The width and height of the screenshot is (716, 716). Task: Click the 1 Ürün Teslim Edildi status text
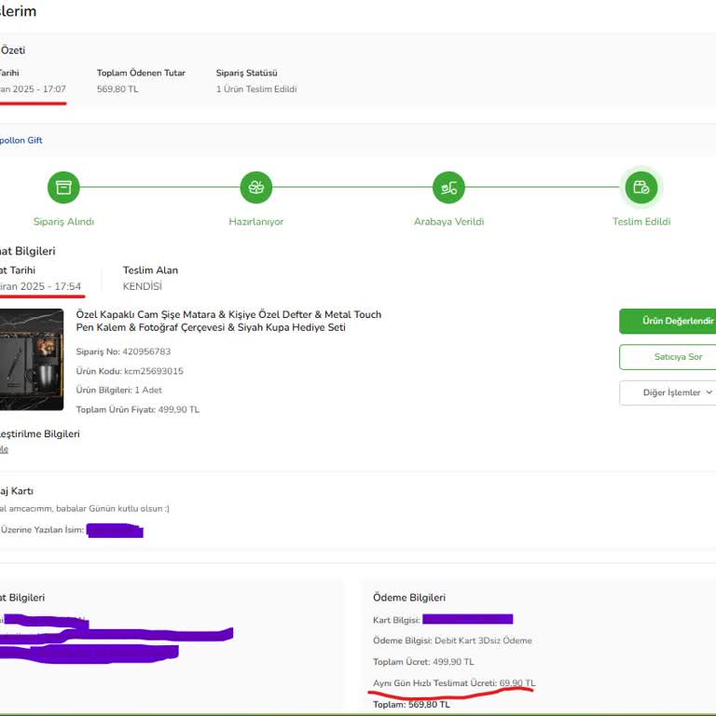click(256, 89)
